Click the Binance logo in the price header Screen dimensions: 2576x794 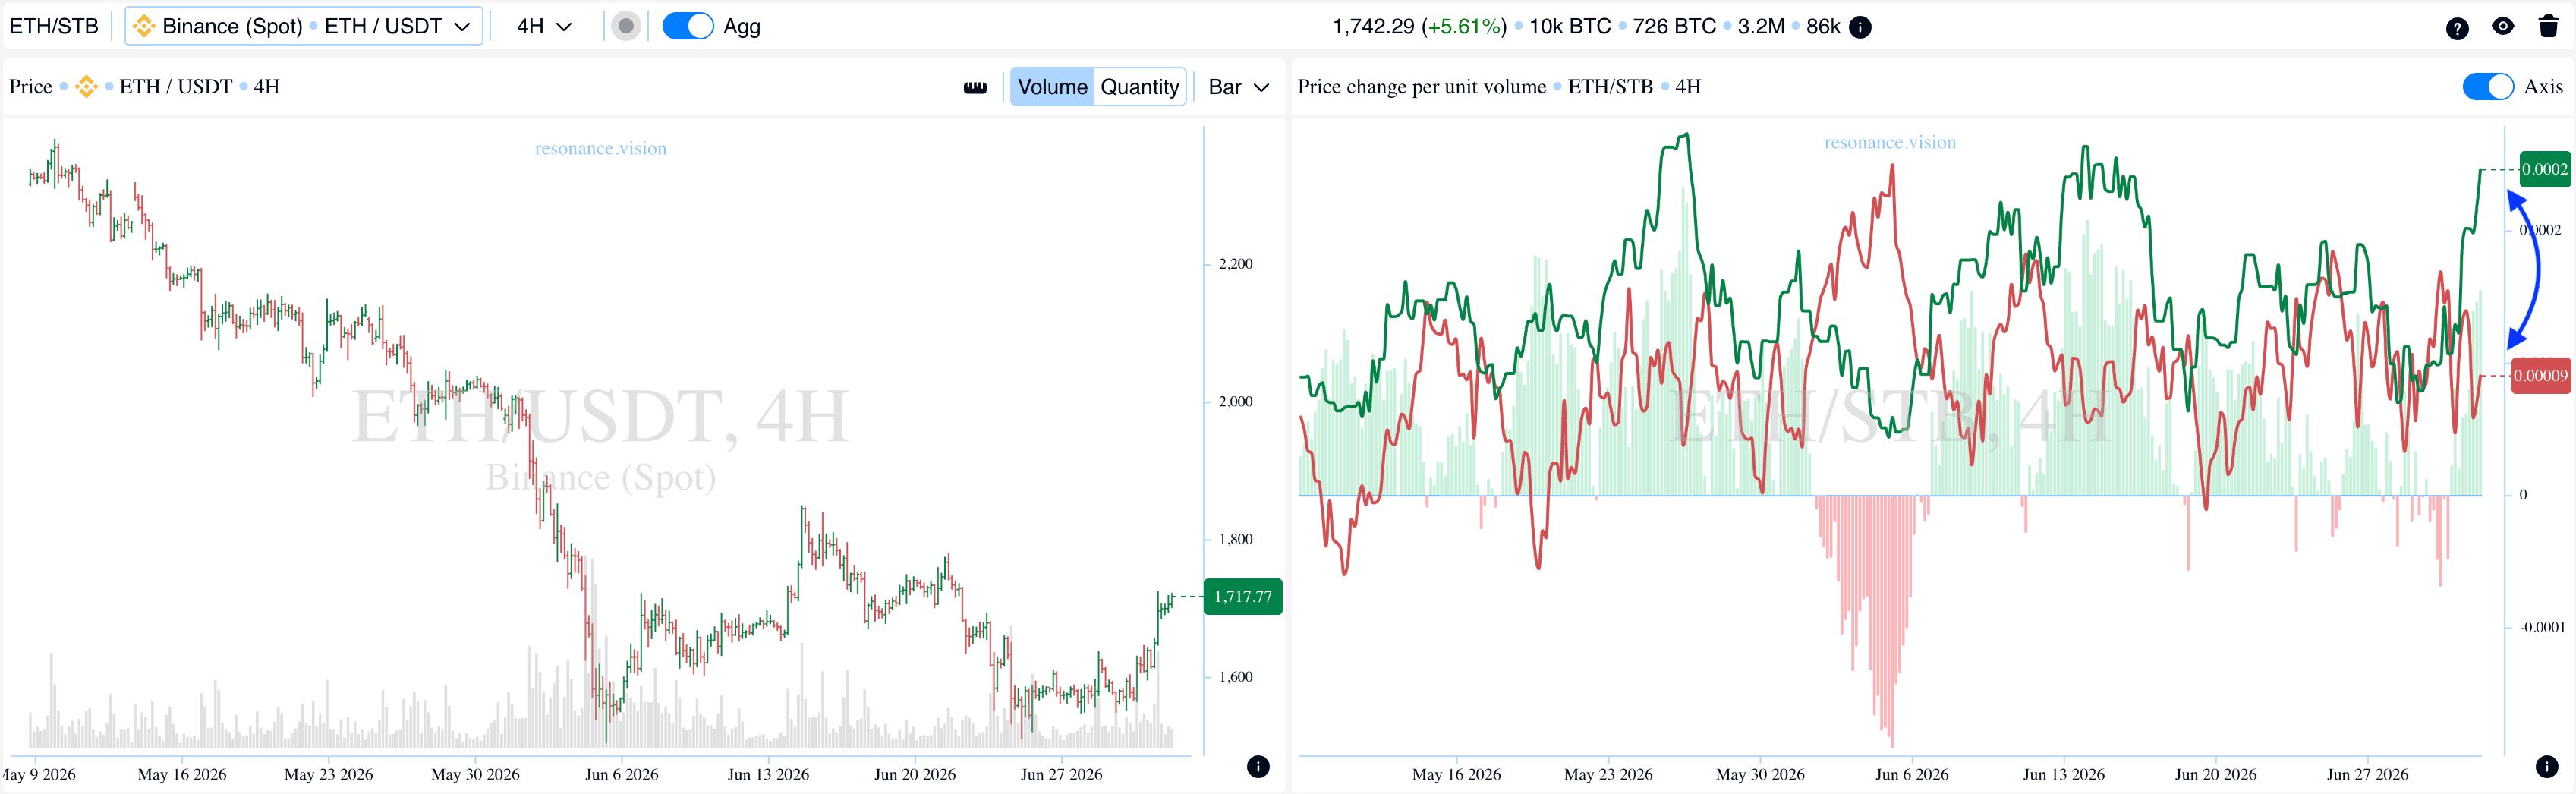click(86, 87)
